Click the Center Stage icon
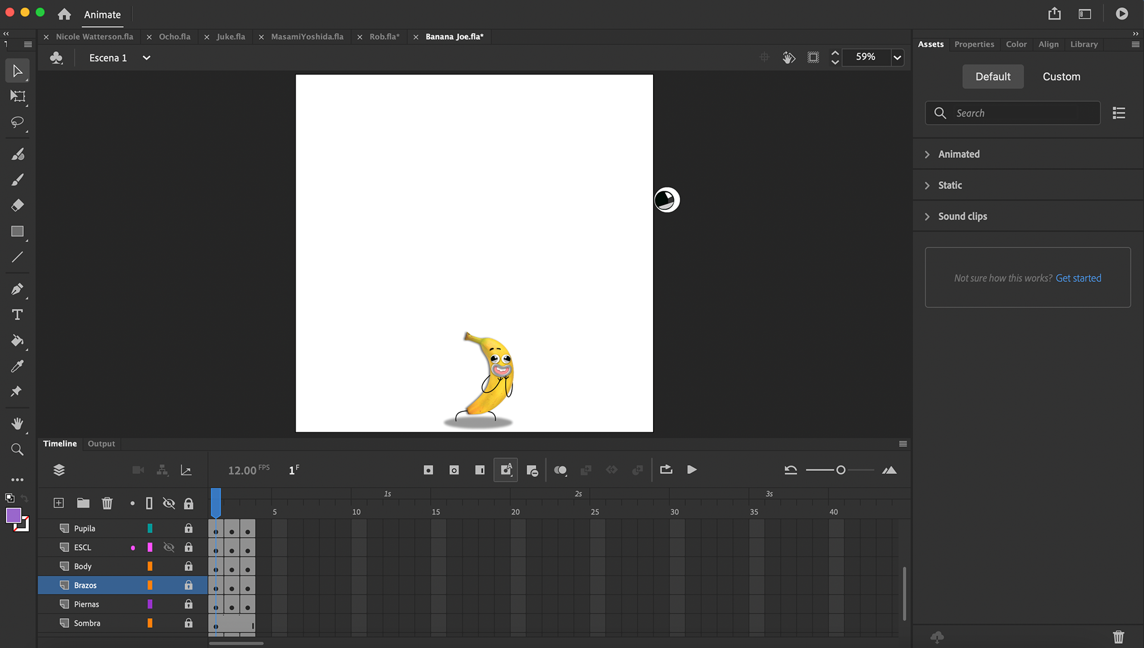The width and height of the screenshot is (1144, 648). coord(764,57)
